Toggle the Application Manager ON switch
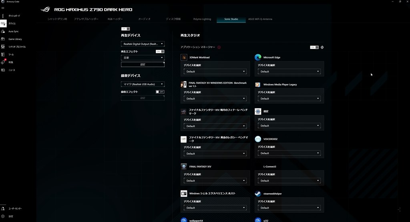 [x=314, y=47]
